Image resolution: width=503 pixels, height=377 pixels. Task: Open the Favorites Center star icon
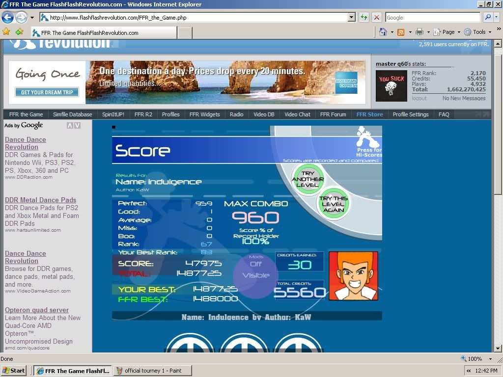click(x=6, y=32)
